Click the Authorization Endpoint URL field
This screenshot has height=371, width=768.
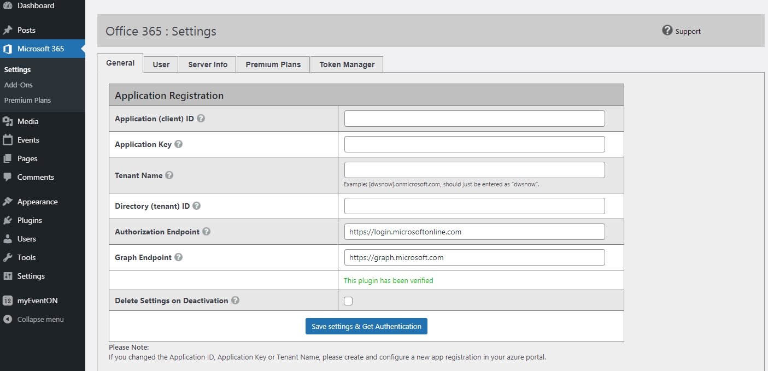point(474,232)
